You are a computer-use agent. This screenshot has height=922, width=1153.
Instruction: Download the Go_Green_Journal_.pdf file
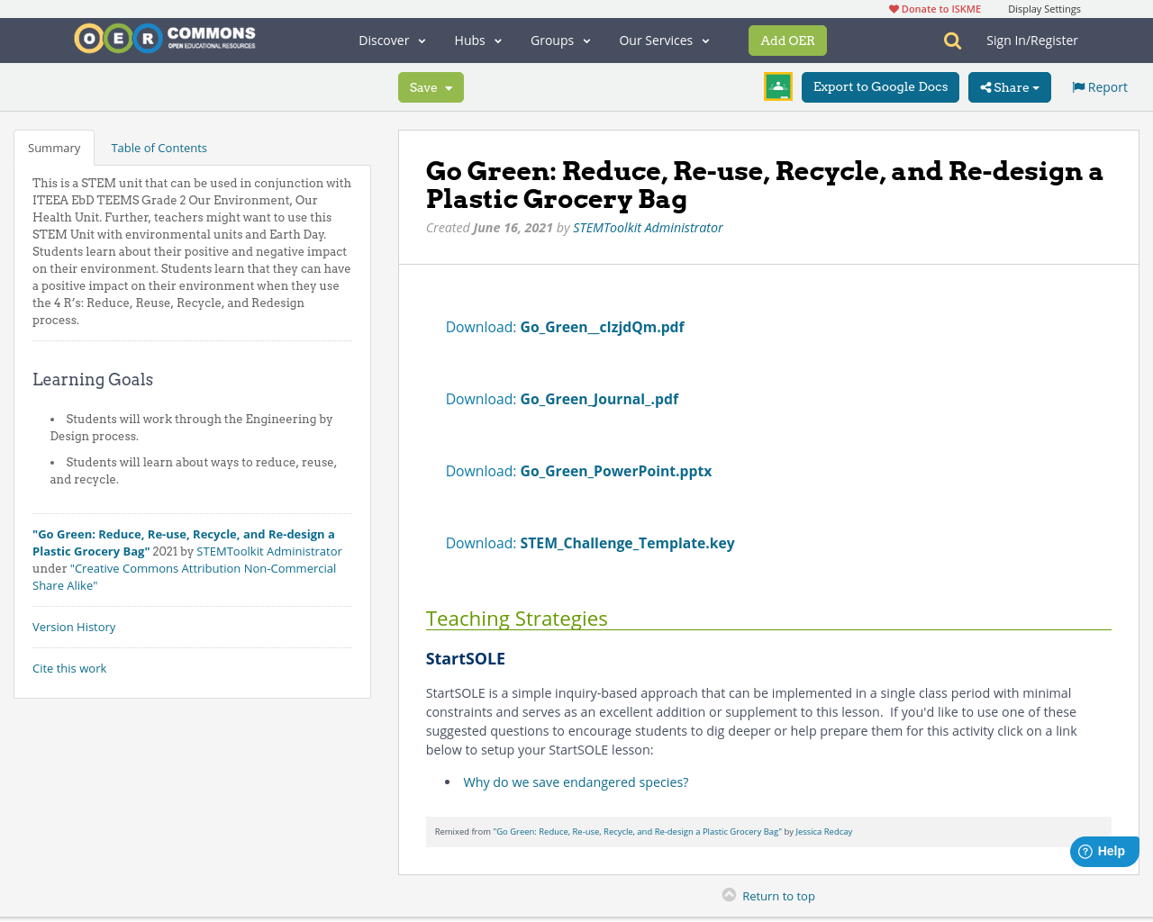(x=599, y=398)
